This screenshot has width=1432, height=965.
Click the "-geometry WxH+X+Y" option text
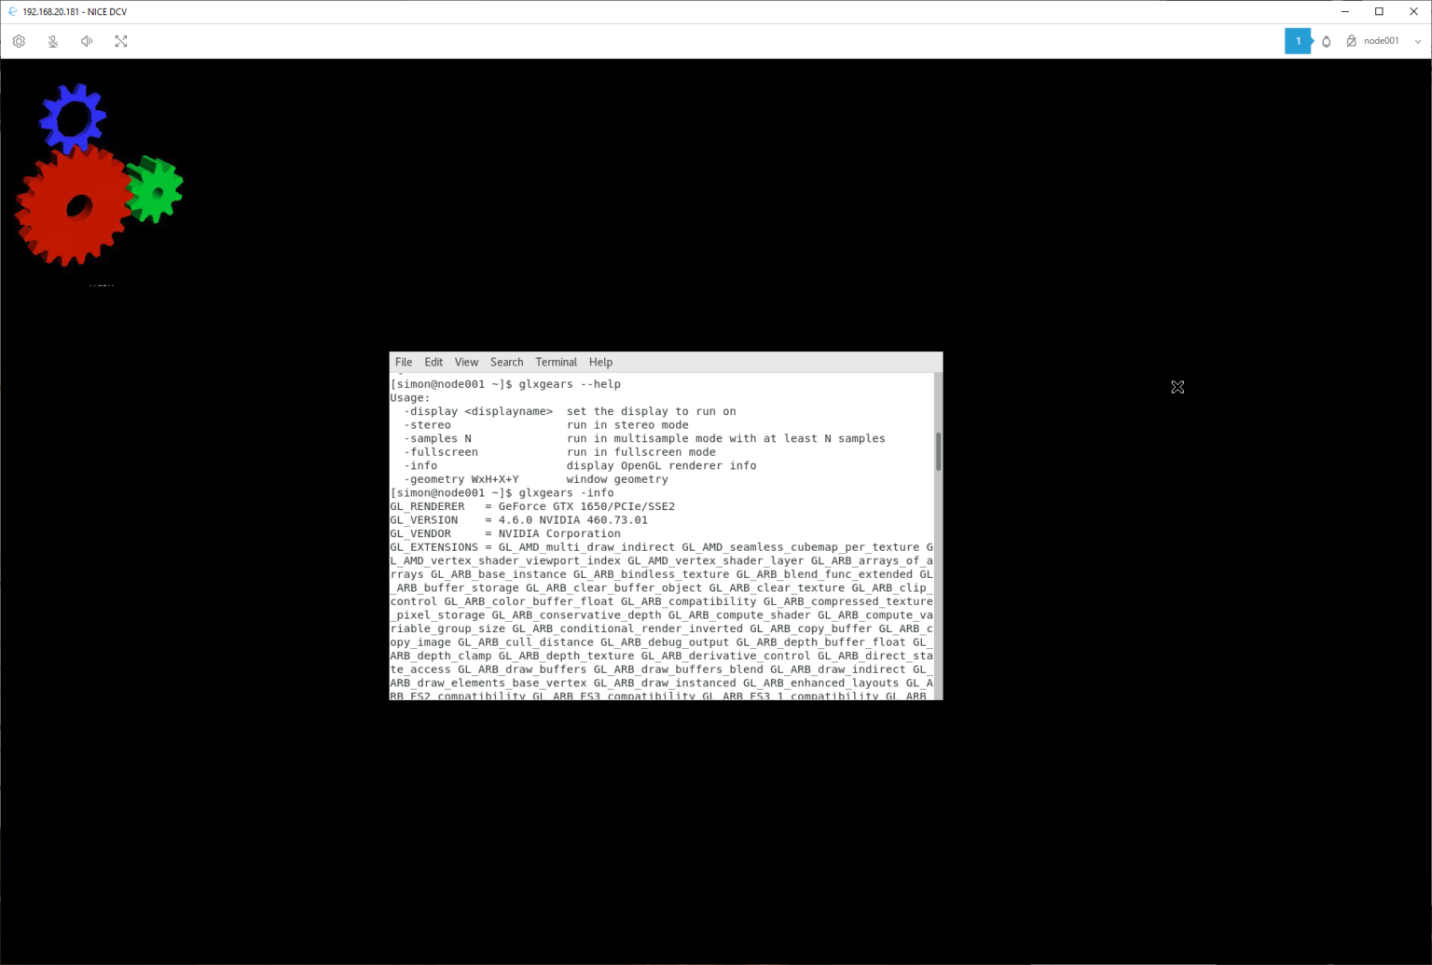click(x=461, y=479)
